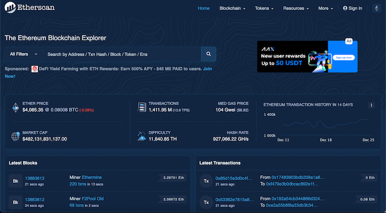Click the Transactions server icon
This screenshot has width=386, height=213.
pos(142,108)
